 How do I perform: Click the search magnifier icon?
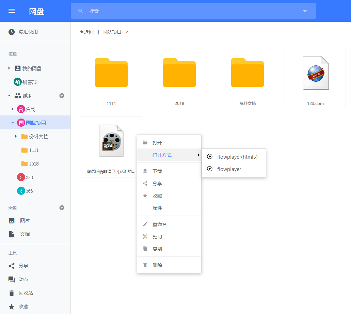81,11
